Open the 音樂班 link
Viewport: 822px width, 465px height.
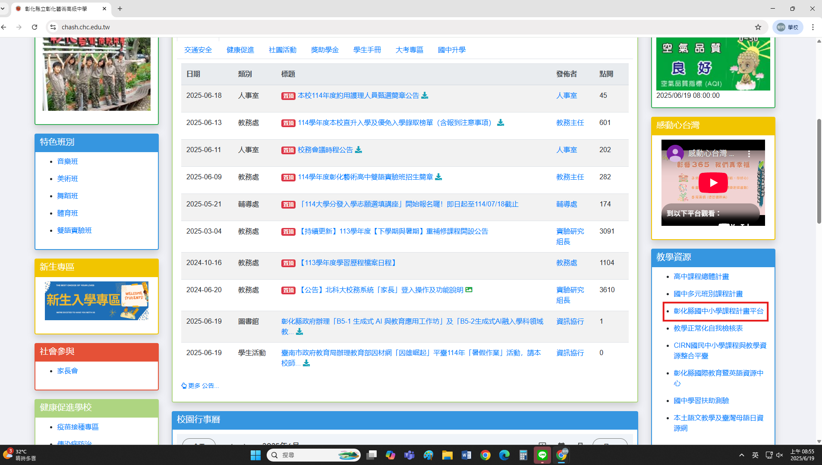click(x=67, y=161)
